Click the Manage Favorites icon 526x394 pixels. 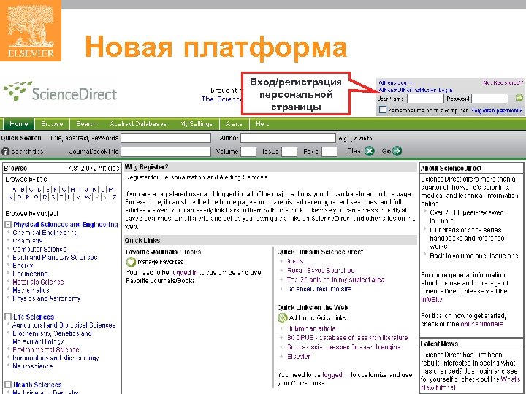coord(131,262)
